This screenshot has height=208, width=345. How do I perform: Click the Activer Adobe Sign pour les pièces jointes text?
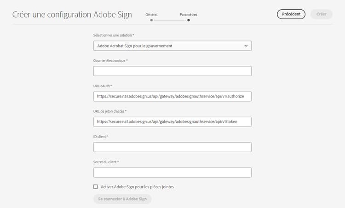click(x=137, y=187)
